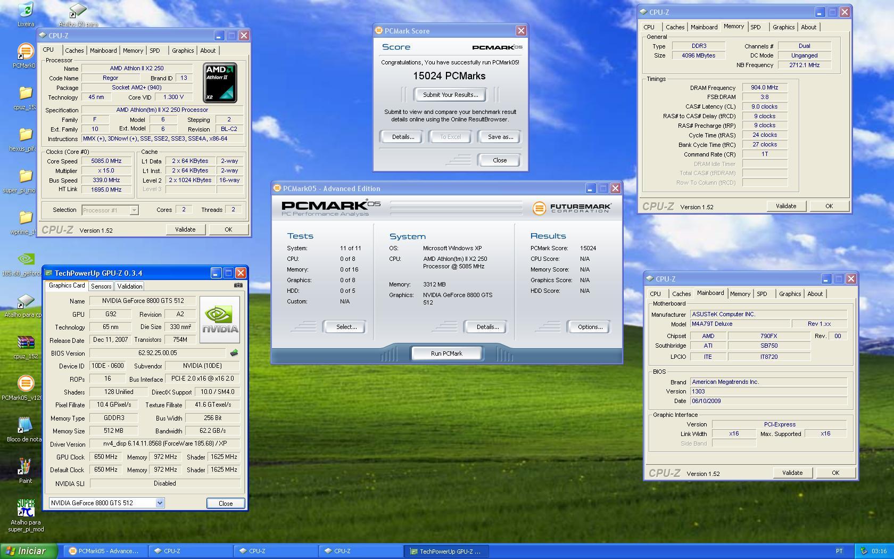The image size is (894, 559).
Task: Click Validate in the CPU tab CPU-Z window
Action: (x=185, y=229)
